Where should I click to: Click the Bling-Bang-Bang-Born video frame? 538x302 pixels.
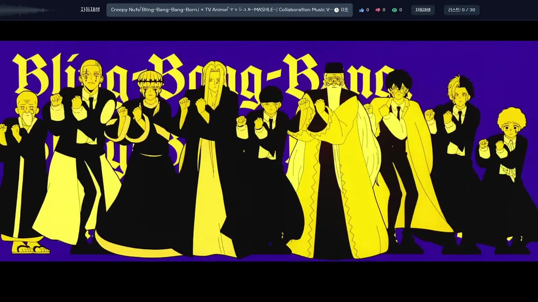coord(269,151)
